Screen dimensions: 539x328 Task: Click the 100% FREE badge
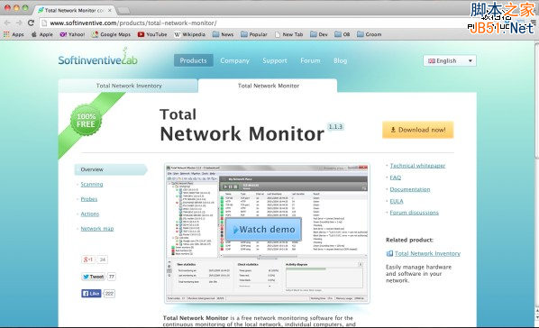86,121
